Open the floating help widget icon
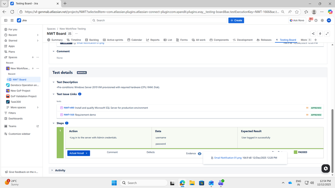Viewport: 335px width, 188px height. pyautogui.click(x=326, y=168)
